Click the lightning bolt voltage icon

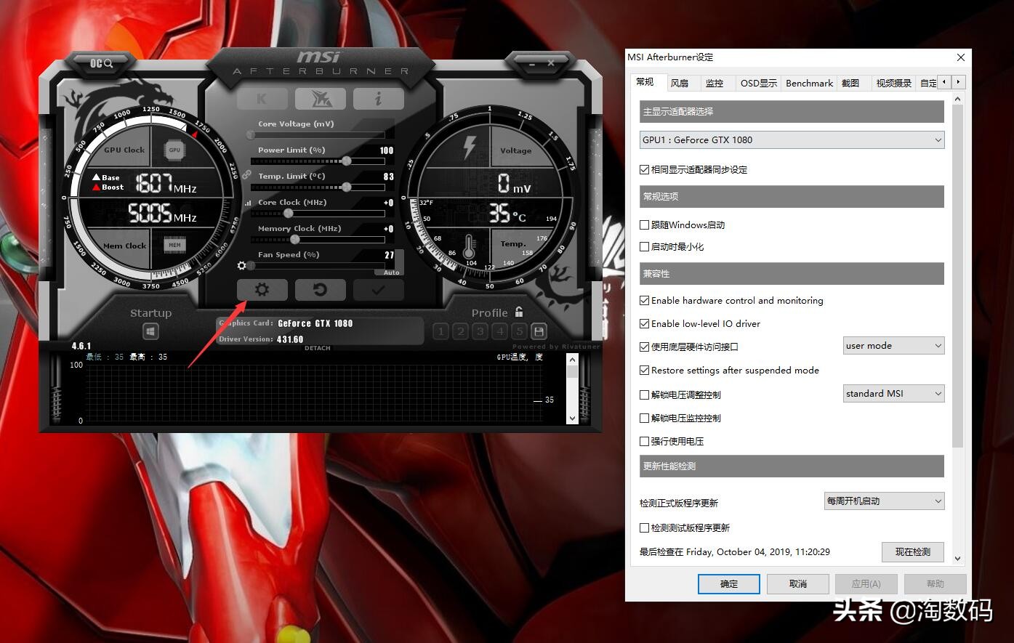click(469, 147)
